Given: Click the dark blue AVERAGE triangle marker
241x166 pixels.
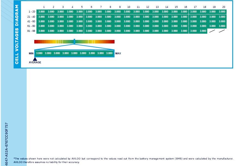Looking at the screenshot, I should coord(35,59).
